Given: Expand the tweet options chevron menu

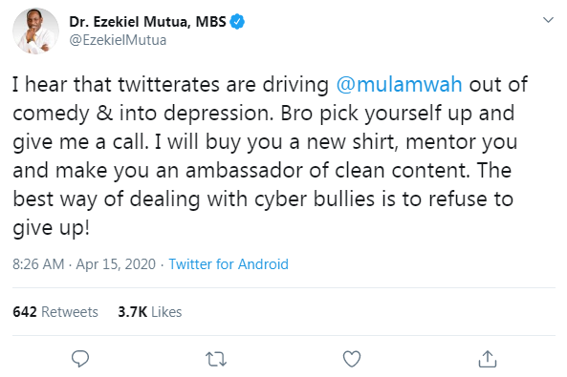Looking at the screenshot, I should (x=548, y=20).
